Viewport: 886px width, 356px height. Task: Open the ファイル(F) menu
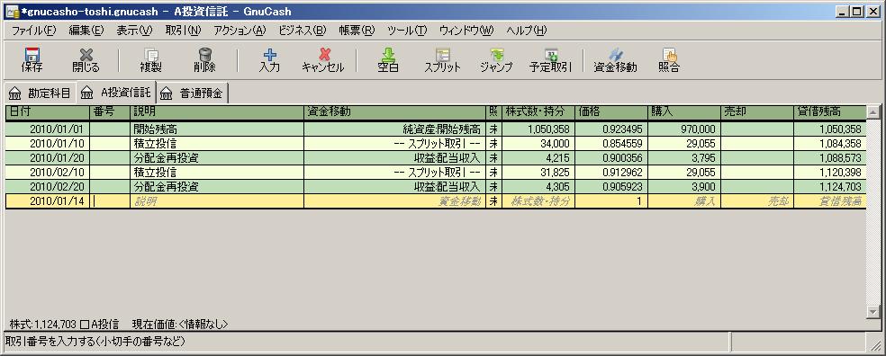point(33,31)
